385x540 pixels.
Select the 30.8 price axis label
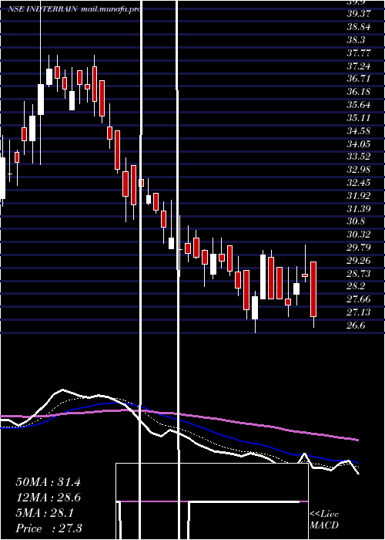(x=356, y=221)
